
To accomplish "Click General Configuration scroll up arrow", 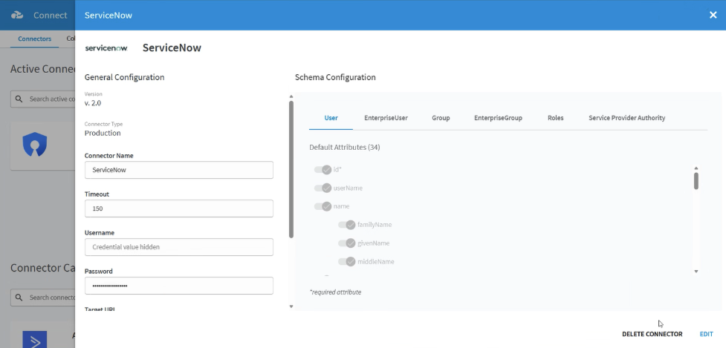I will (x=291, y=96).
